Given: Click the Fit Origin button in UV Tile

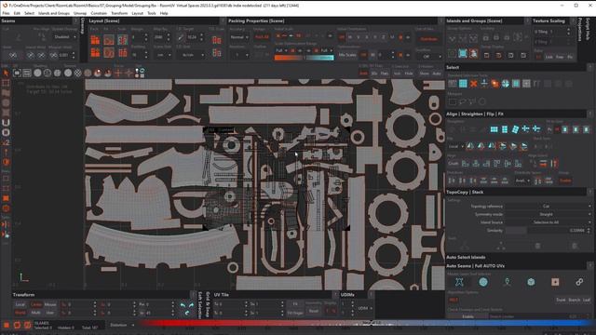Looking at the screenshot, I should [x=295, y=313].
